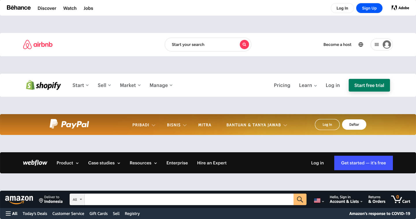Open the Airbnb user profile menu icon

pyautogui.click(x=387, y=44)
